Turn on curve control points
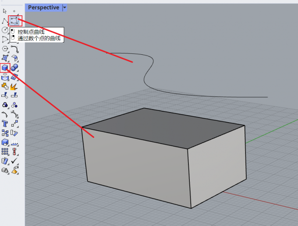 [x=5, y=114]
